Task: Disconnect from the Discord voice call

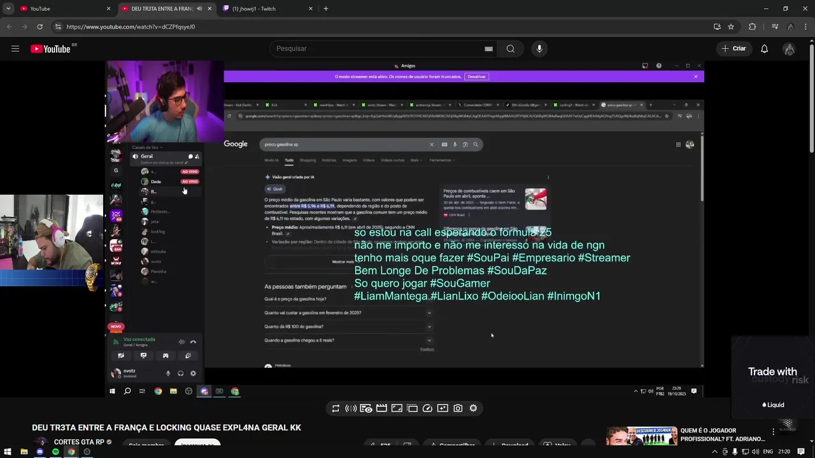Action: (x=193, y=342)
